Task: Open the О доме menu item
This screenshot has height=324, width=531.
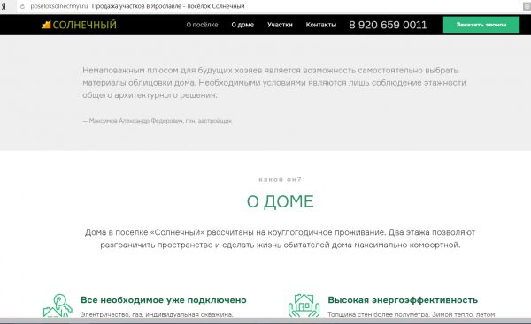Action: click(242, 25)
